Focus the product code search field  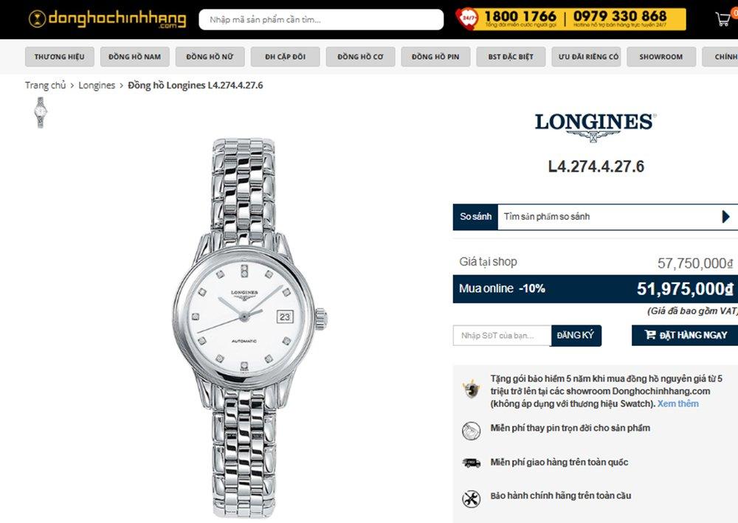[x=321, y=19]
